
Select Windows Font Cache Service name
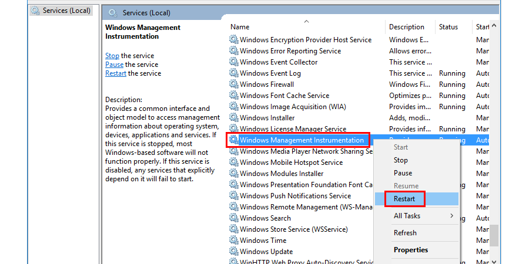[284, 95]
